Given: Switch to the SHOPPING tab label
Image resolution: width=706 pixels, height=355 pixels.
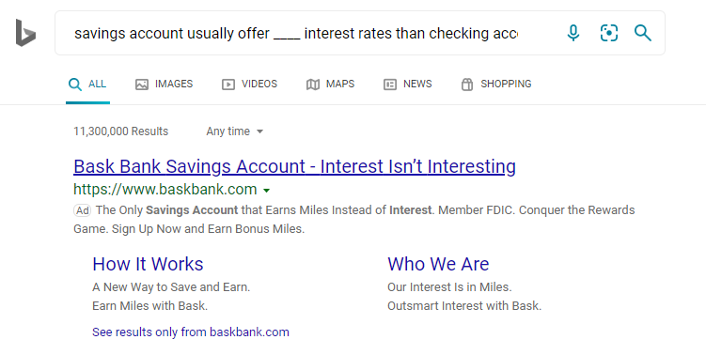Looking at the screenshot, I should (506, 84).
